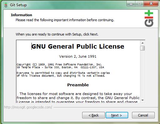Close the Git Setup window
160x124 pixels.
pos(151,4)
